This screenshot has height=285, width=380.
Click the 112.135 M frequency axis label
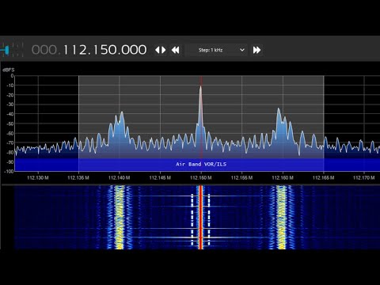click(x=78, y=178)
